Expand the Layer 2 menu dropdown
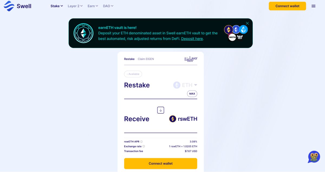The image size is (325, 172). point(75,6)
